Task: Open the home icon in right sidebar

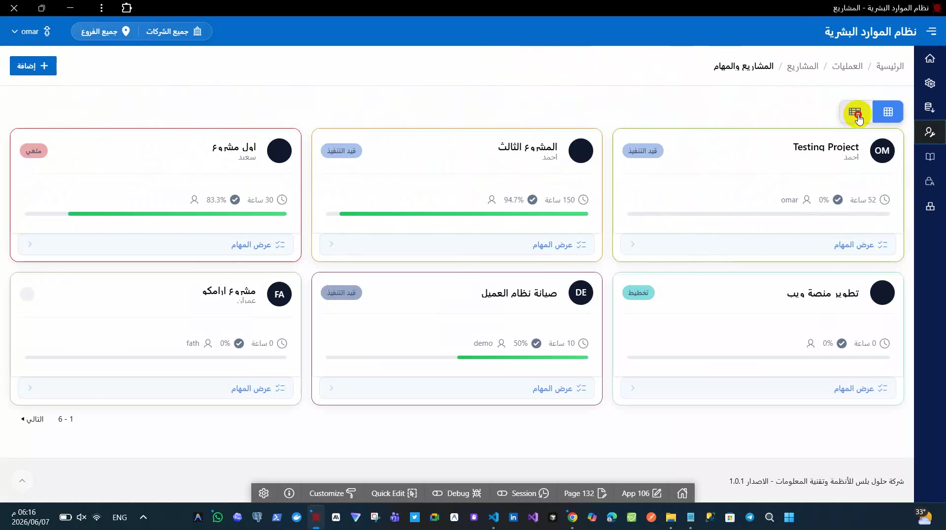Action: (930, 59)
